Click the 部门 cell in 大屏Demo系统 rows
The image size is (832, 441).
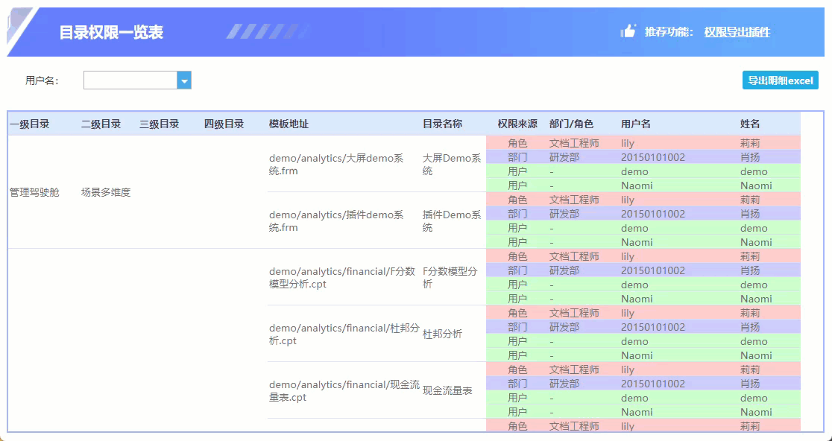pyautogui.click(x=517, y=157)
